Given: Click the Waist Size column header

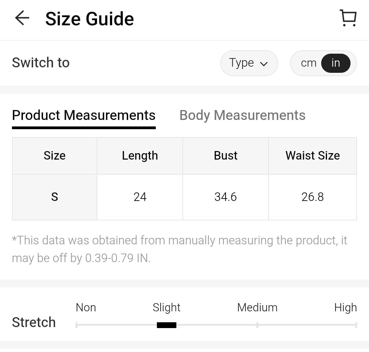Looking at the screenshot, I should [313, 156].
